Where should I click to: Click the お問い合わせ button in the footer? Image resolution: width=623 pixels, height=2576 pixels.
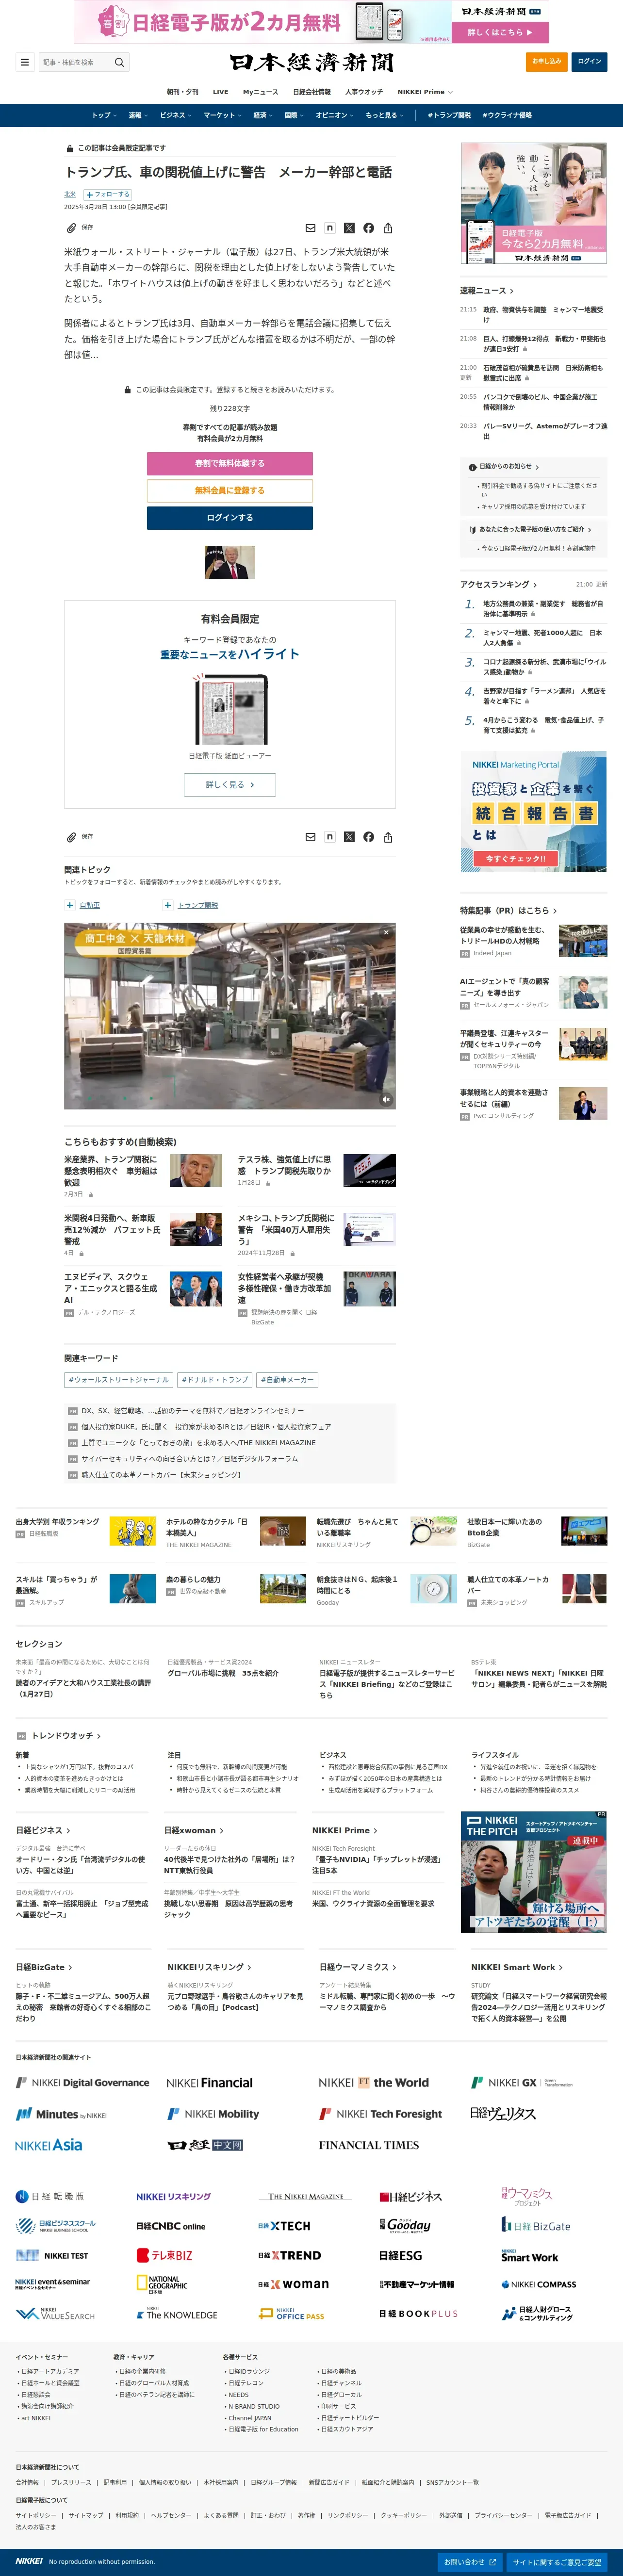469,2561
